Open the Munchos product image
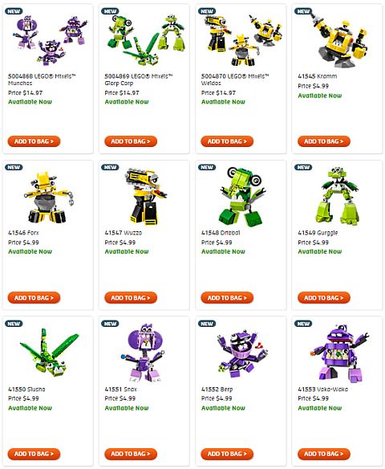This screenshot has width=385, height=469. pyautogui.click(x=51, y=40)
